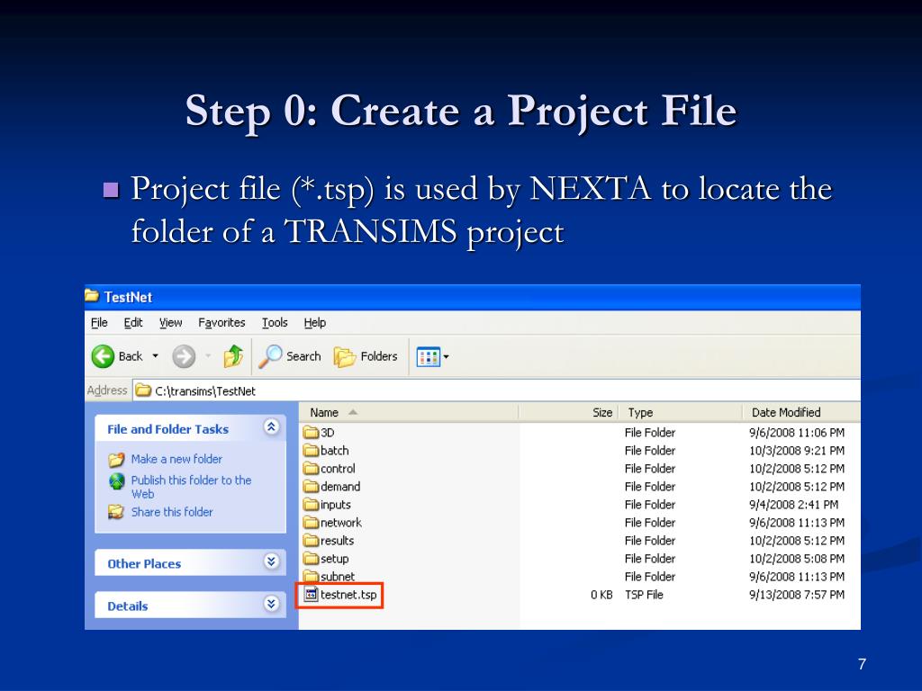
Task: Click the Search magnifier toolbar button
Action: [x=290, y=356]
